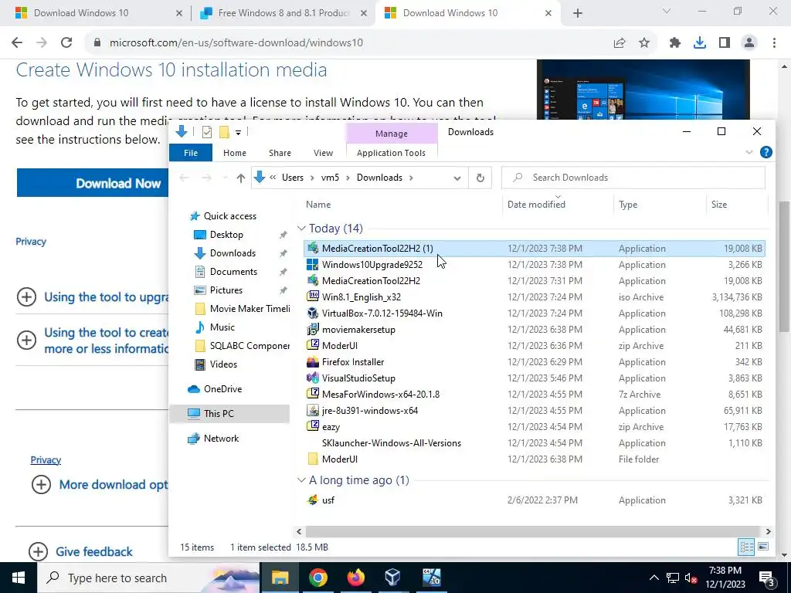Select Win8.1_English_x32 iso file
The width and height of the screenshot is (791, 593).
click(535, 297)
